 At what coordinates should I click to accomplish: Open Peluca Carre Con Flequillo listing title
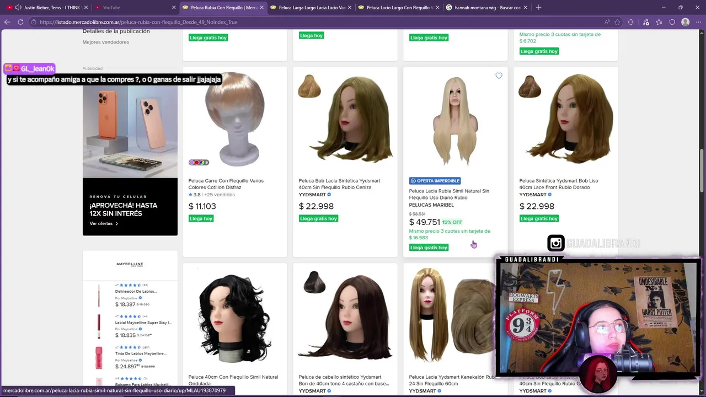point(226,184)
